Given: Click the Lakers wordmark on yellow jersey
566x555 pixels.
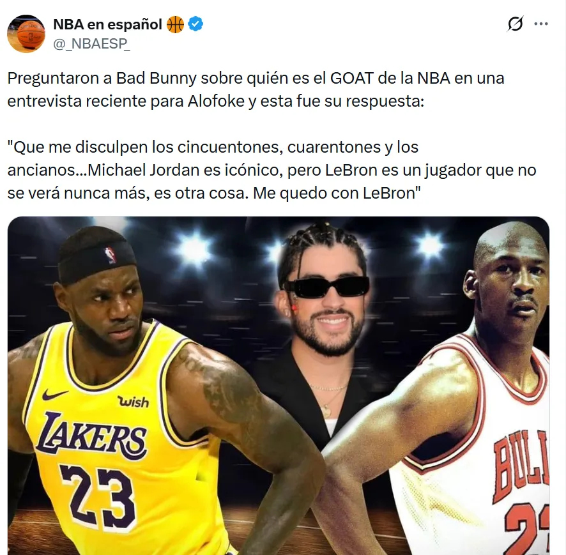Looking at the screenshot, I should click(91, 437).
